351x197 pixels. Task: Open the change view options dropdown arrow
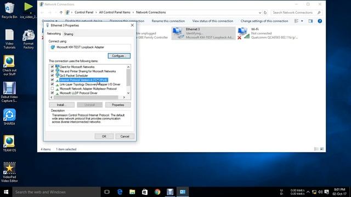click(x=302, y=21)
